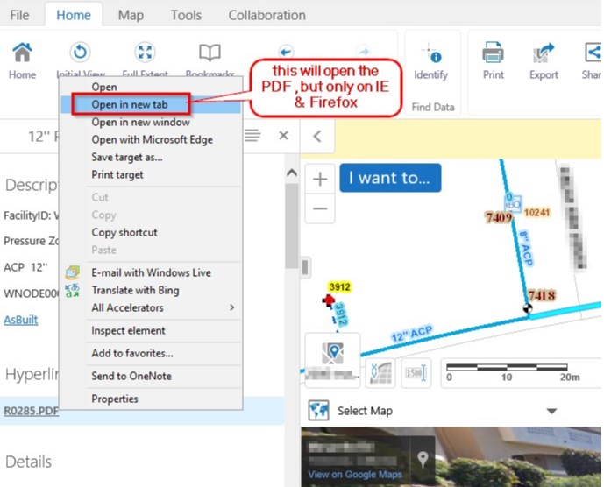Select E-mail with Windows Live
604x487 pixels.
[x=151, y=272]
